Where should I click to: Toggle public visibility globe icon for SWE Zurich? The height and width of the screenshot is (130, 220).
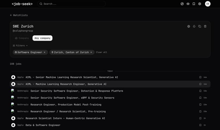click(189, 26)
